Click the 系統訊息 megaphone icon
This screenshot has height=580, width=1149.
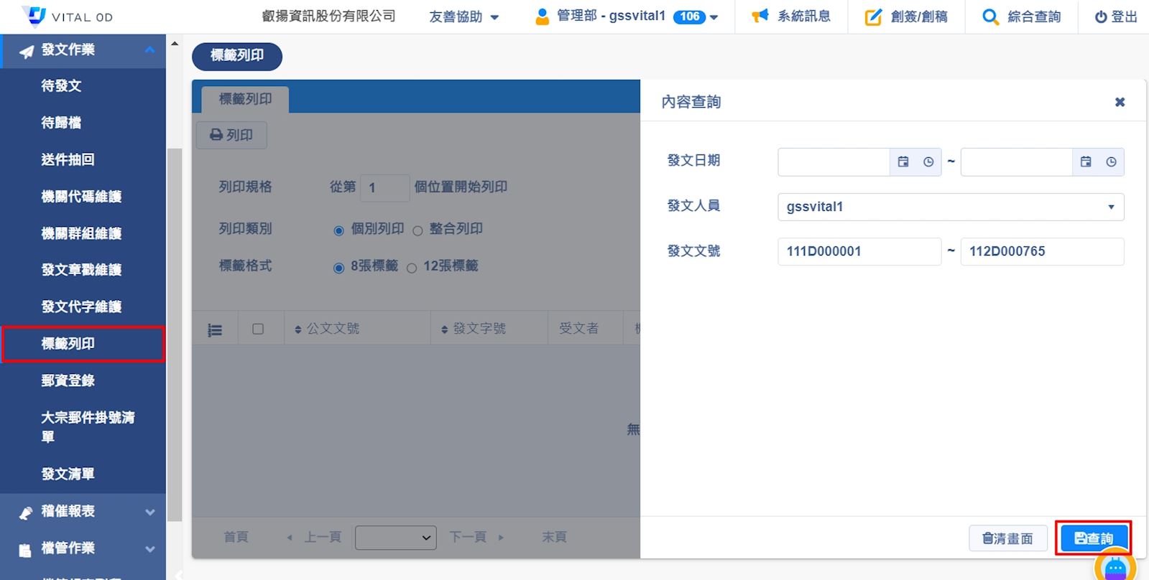tap(760, 16)
